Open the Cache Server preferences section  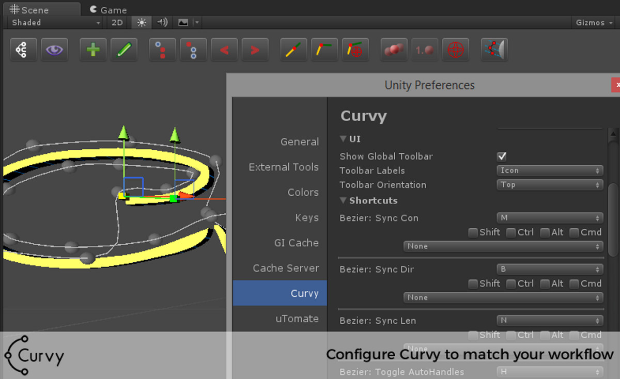click(x=285, y=268)
